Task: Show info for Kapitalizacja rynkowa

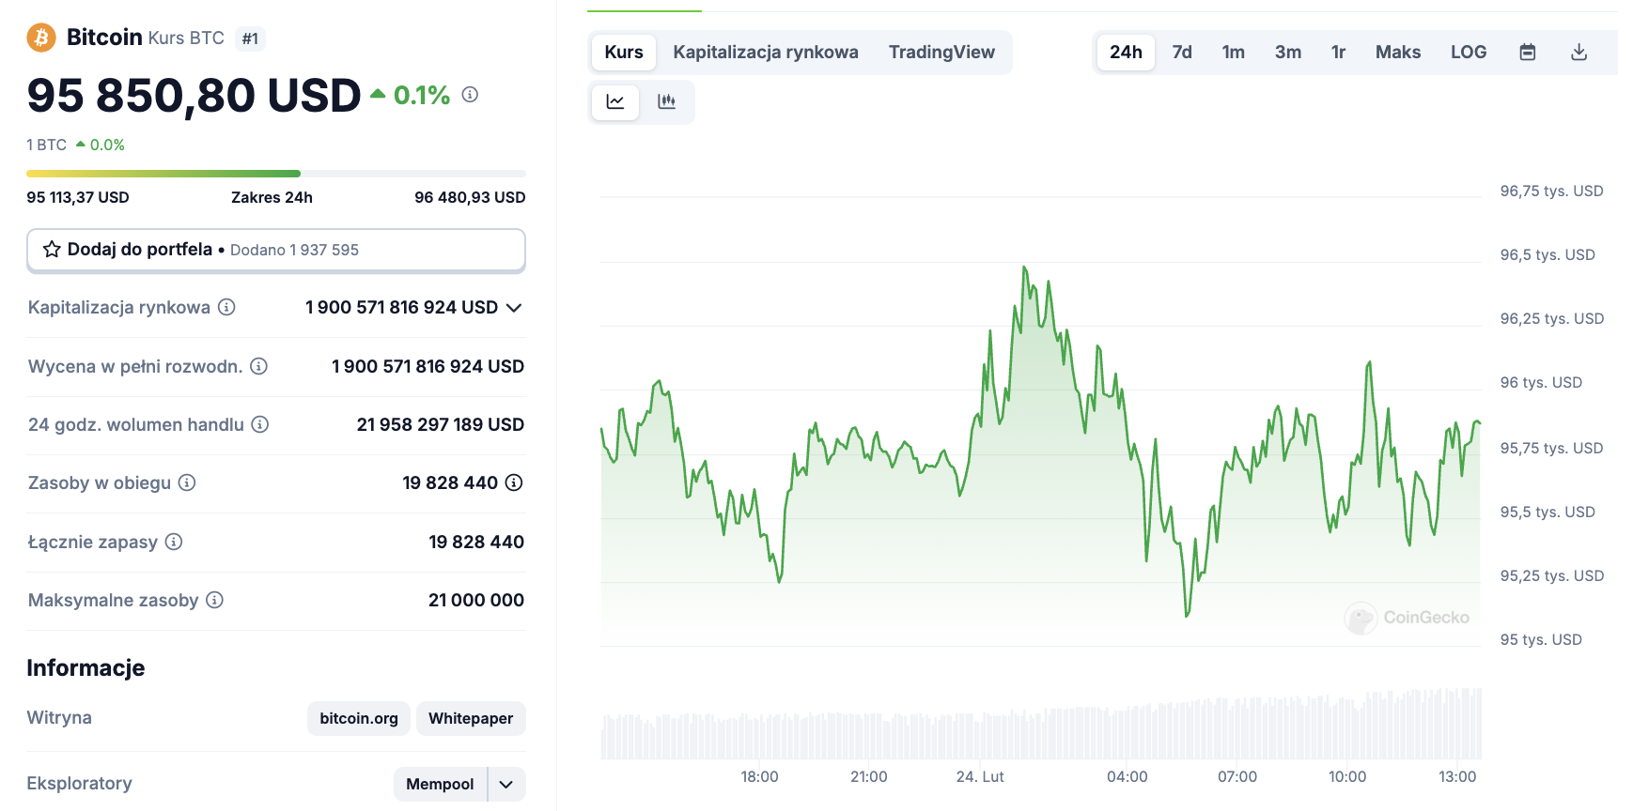Action: 226,307
